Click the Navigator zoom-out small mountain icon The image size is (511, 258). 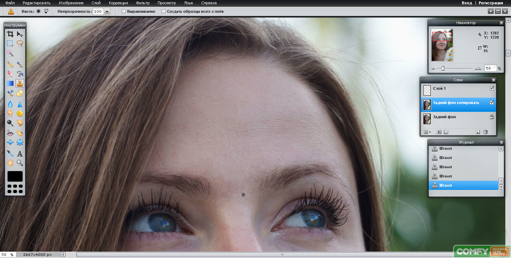(x=433, y=68)
